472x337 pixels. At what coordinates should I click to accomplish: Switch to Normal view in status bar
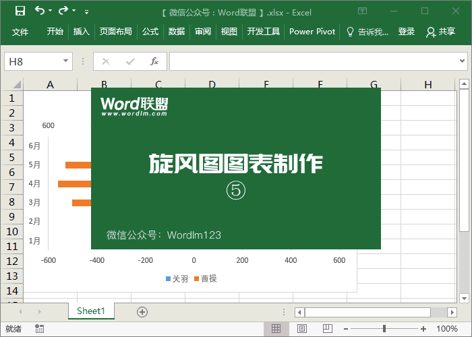point(276,329)
